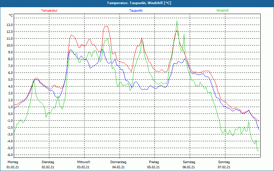The image size is (274, 171).
Task: Click the -4,0 y-axis value
Action: pyautogui.click(x=10, y=141)
